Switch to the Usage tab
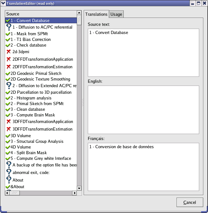This screenshot has height=213, width=208. 116,14
